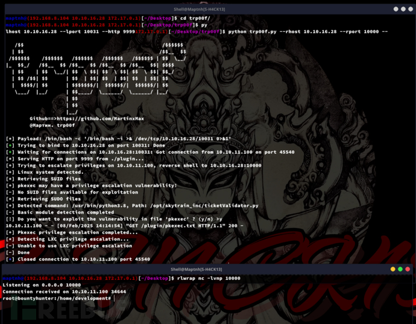Click the 'Do you want to exploit' prompt line
The height and width of the screenshot is (324, 416).
114,219
